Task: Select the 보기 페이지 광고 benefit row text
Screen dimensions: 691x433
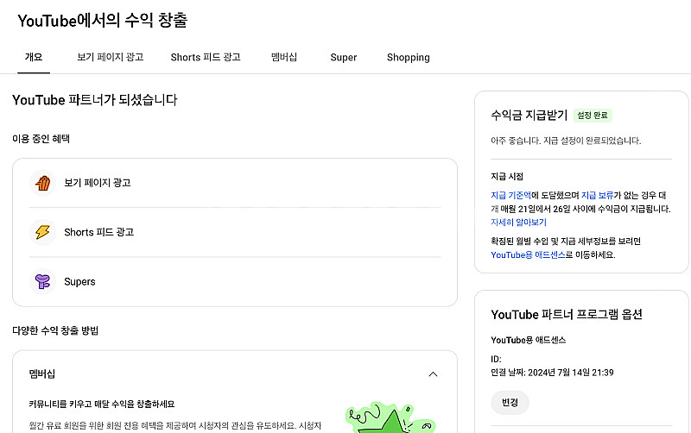Action: tap(98, 183)
